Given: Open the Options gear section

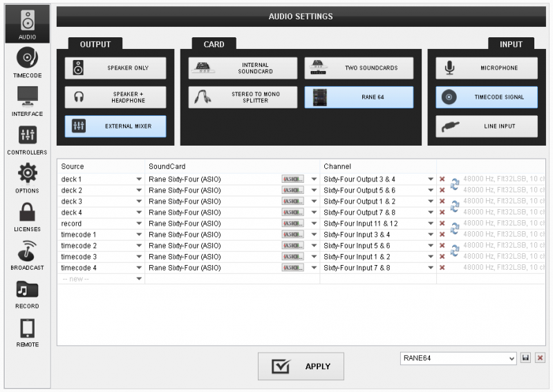Looking at the screenshot, I should point(28,178).
